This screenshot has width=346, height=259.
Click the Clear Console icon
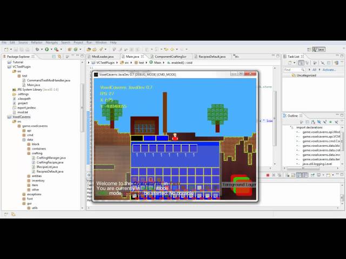pos(287,175)
